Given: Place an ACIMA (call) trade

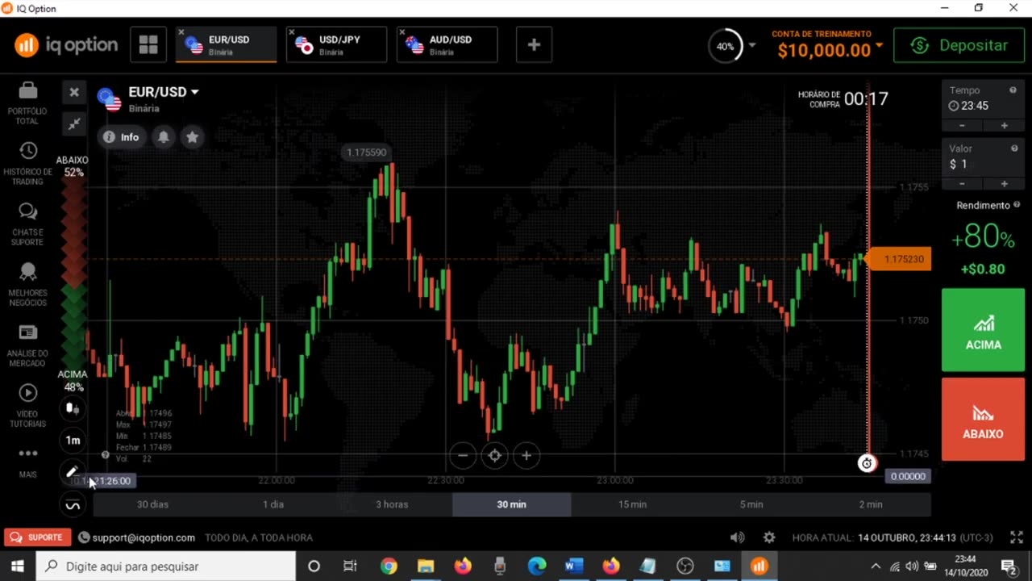Looking at the screenshot, I should pos(983,330).
